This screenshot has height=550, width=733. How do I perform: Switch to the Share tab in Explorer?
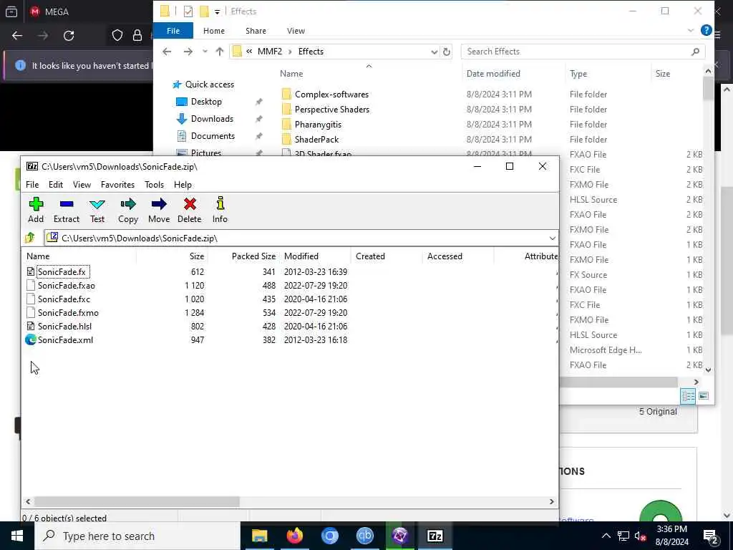tap(256, 31)
